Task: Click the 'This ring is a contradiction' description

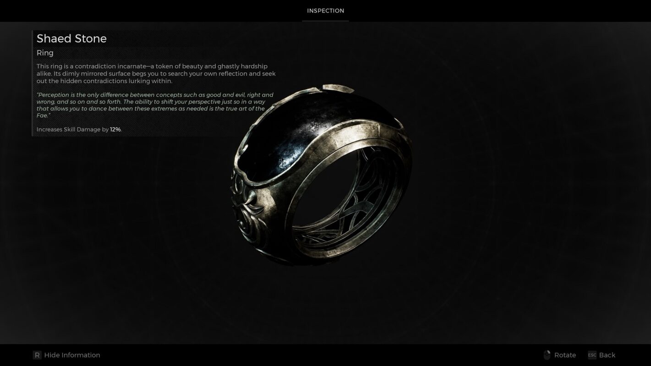Action: (x=156, y=74)
